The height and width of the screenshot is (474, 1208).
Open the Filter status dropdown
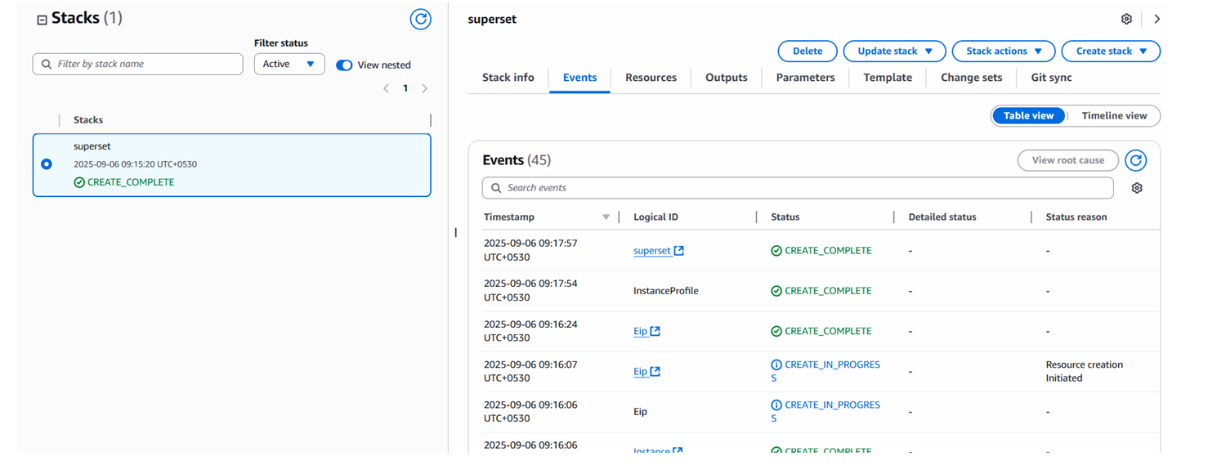coord(289,64)
